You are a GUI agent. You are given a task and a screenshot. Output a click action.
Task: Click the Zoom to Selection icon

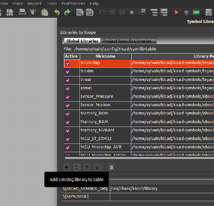point(142,12)
